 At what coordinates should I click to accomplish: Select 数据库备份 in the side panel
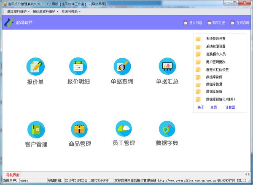(214, 77)
